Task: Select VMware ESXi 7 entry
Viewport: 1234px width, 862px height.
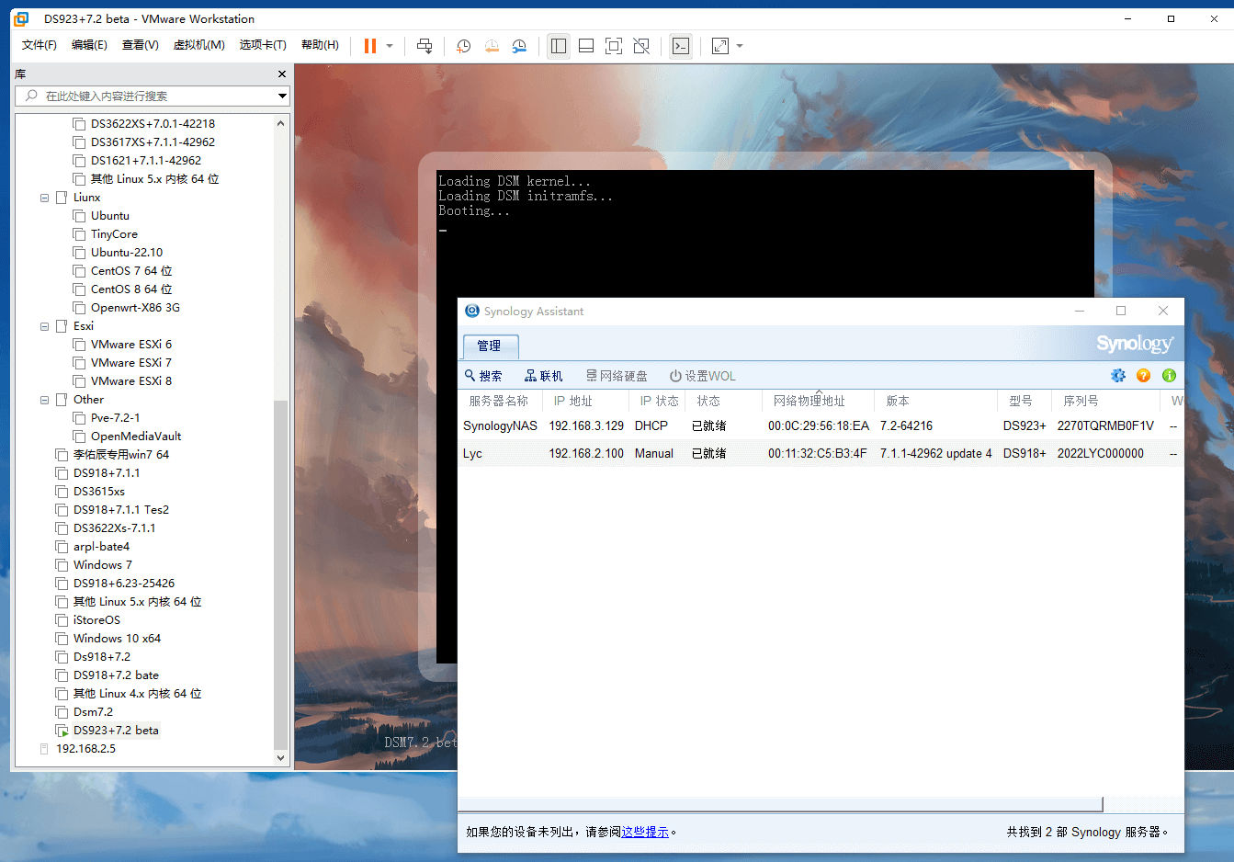Action: 131,363
